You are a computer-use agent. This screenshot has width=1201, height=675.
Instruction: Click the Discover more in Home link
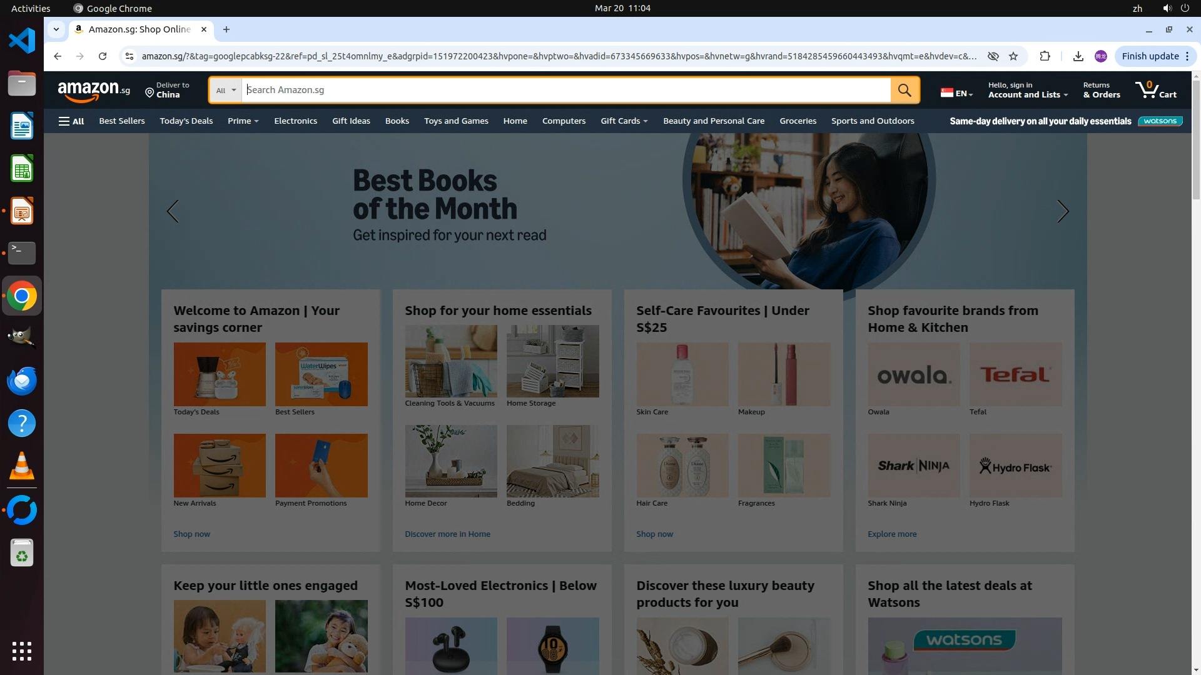tap(447, 534)
